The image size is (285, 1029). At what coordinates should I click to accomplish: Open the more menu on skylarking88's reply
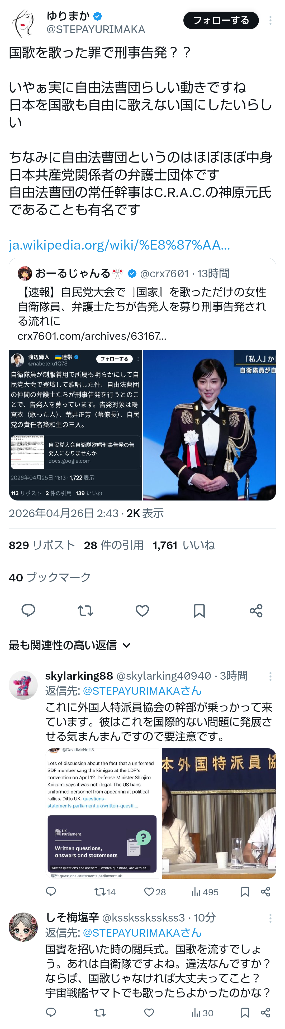[x=270, y=676]
